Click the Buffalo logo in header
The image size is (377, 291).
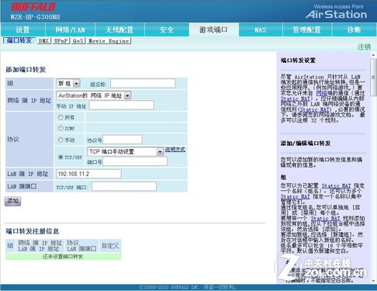click(33, 7)
